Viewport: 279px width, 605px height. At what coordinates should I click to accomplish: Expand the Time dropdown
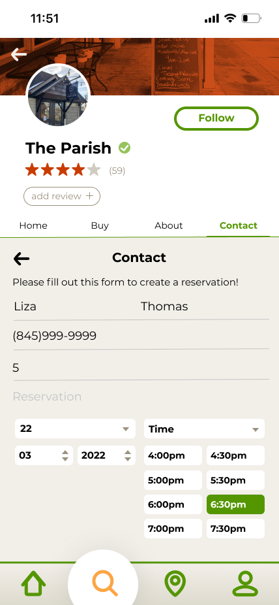pyautogui.click(x=204, y=429)
